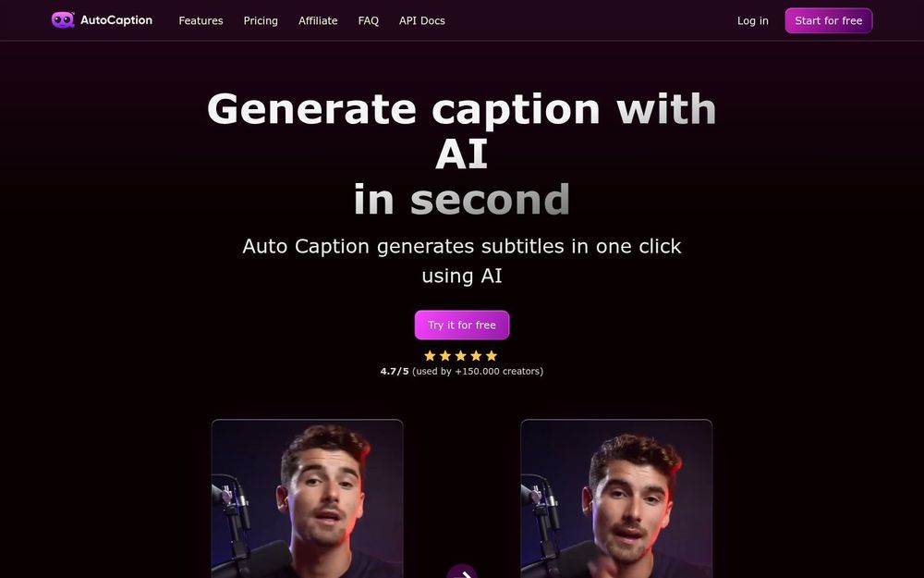Click the AutoCaption robot logo icon

click(63, 20)
